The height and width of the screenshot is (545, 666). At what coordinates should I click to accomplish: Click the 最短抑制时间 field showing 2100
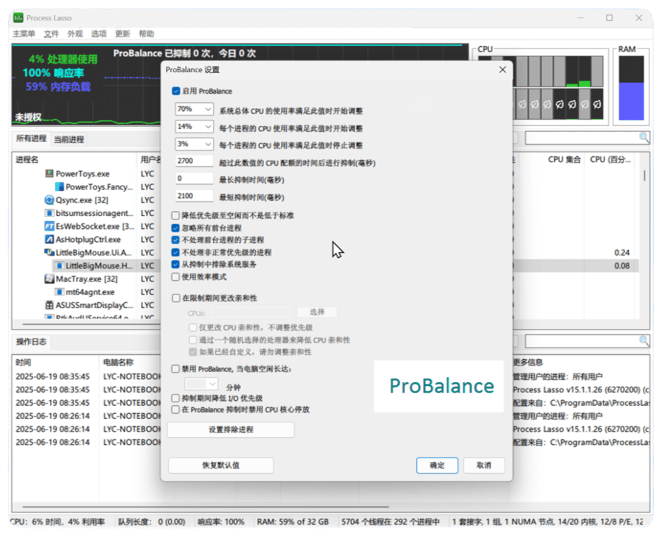tap(194, 196)
